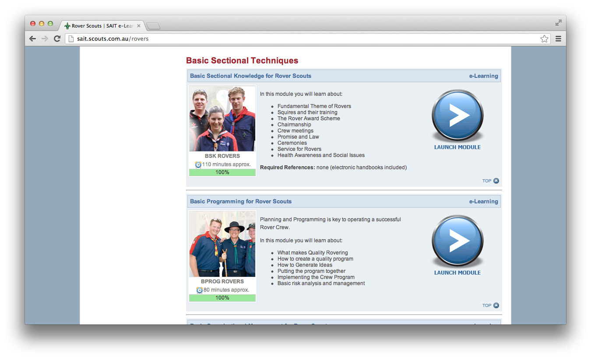Click the Basic Programming for Rover Scouts header
591x359 pixels.
coord(241,202)
